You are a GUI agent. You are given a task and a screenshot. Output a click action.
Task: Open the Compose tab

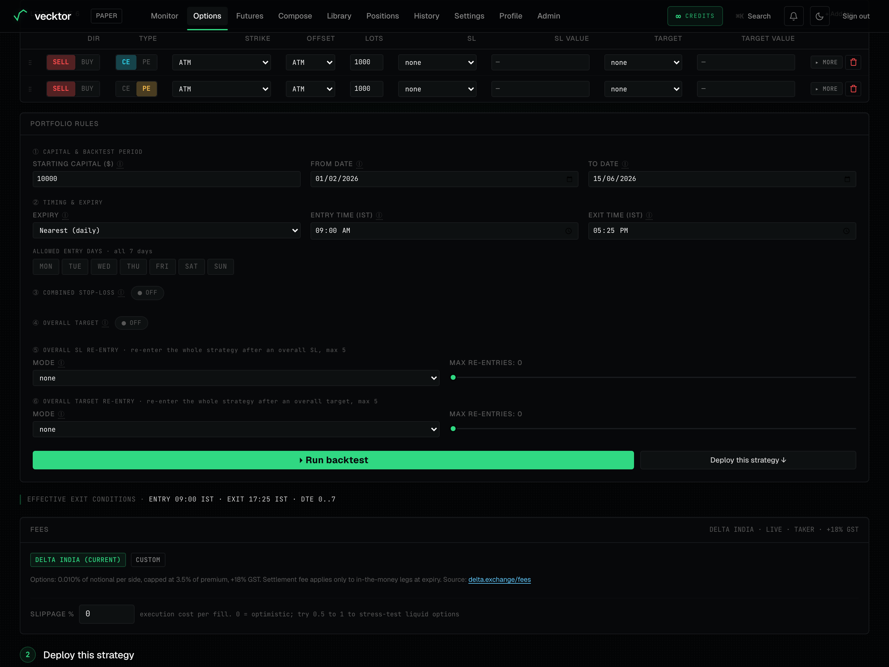pyautogui.click(x=295, y=16)
